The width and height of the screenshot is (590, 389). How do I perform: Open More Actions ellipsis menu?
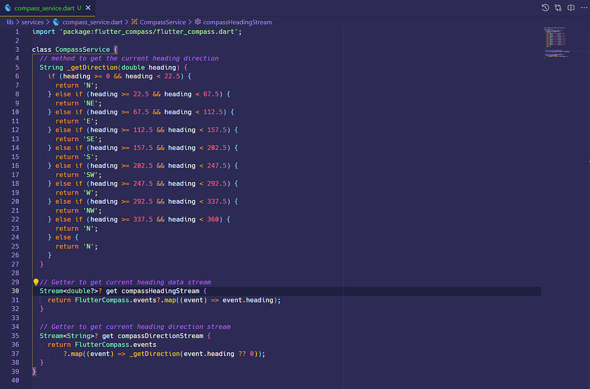pyautogui.click(x=584, y=7)
